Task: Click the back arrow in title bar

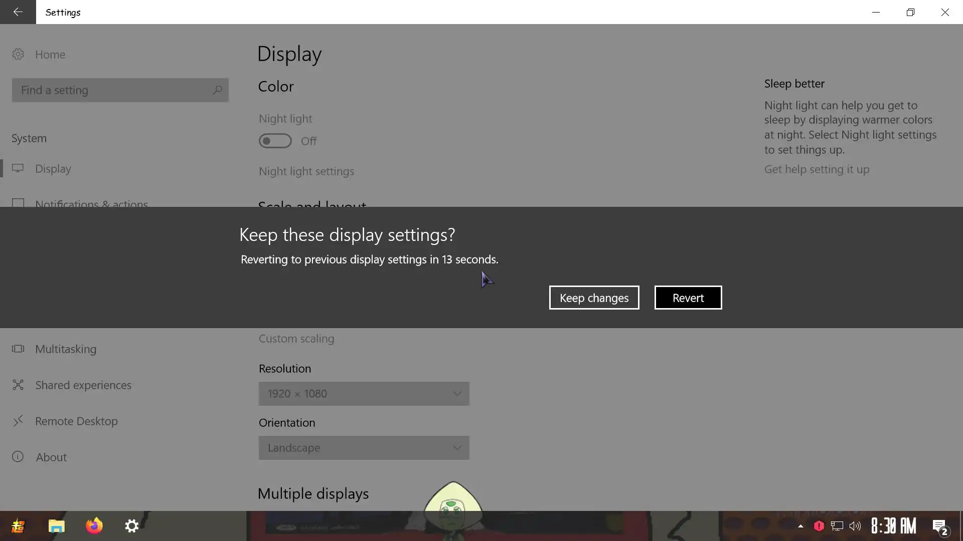Action: coord(18,12)
